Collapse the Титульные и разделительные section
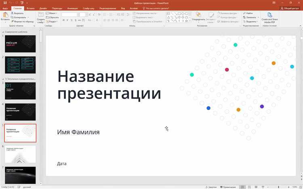Image resolution: width=303 pixels, height=189 pixels. pos(3,79)
